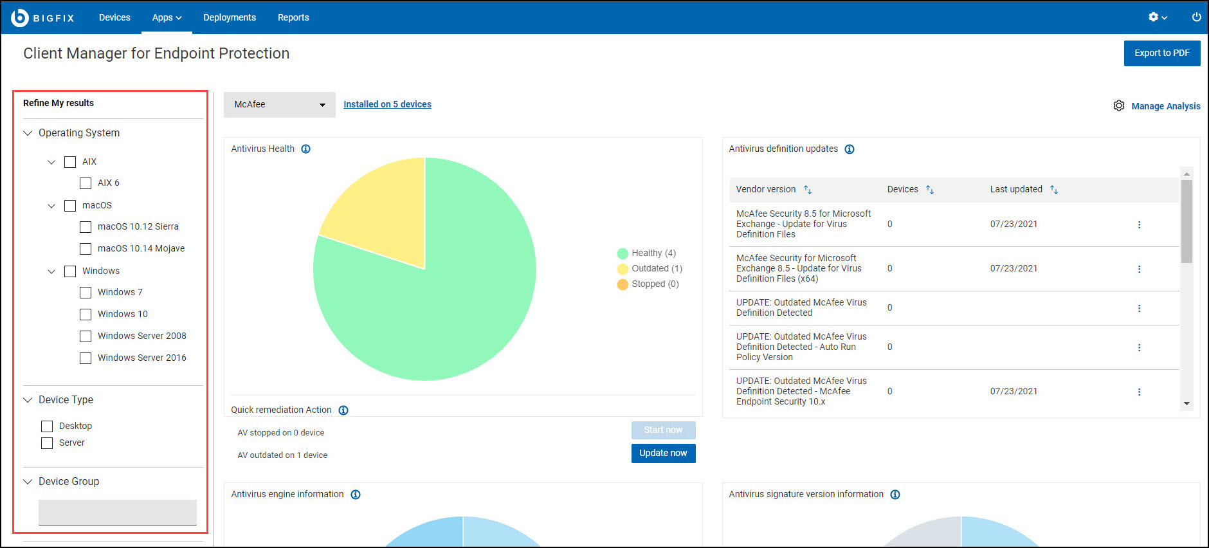Viewport: 1209px width, 548px height.
Task: Enable the macOS 10.14 Mojave filter
Action: point(86,249)
